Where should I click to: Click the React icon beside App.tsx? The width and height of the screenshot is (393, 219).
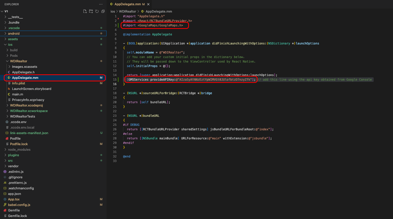click(5, 199)
